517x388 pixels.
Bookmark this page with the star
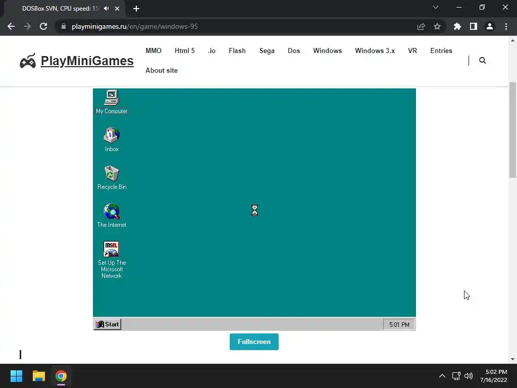click(x=437, y=26)
